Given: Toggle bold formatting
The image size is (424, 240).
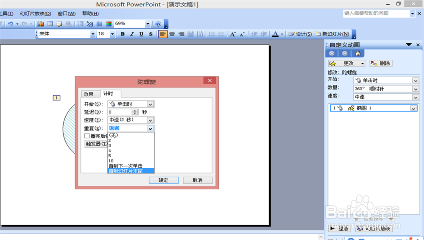Looking at the screenshot, I should [x=123, y=34].
